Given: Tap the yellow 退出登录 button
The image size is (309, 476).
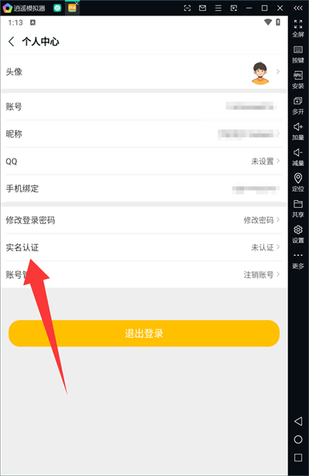Looking at the screenshot, I should click(x=144, y=333).
